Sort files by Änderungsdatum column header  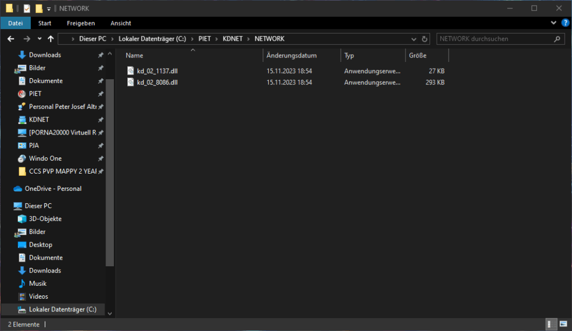292,55
